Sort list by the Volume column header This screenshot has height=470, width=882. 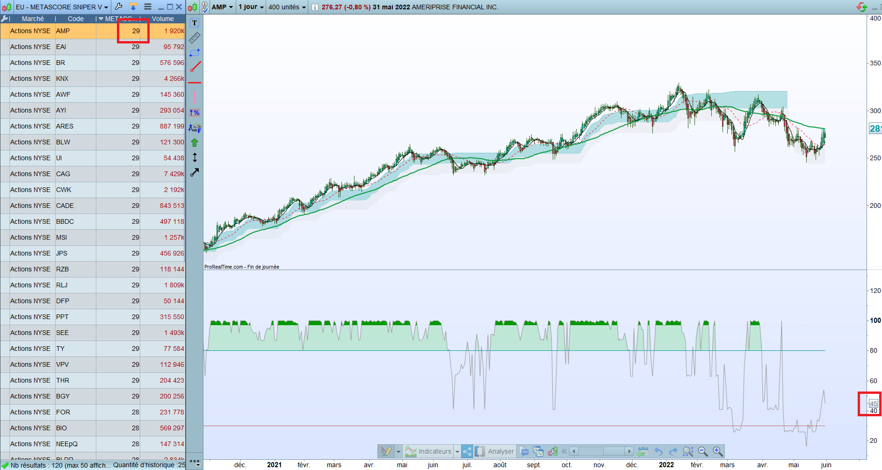click(x=163, y=19)
